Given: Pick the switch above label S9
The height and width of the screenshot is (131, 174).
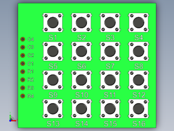Looking at the screenshot, I should tap(53, 80).
